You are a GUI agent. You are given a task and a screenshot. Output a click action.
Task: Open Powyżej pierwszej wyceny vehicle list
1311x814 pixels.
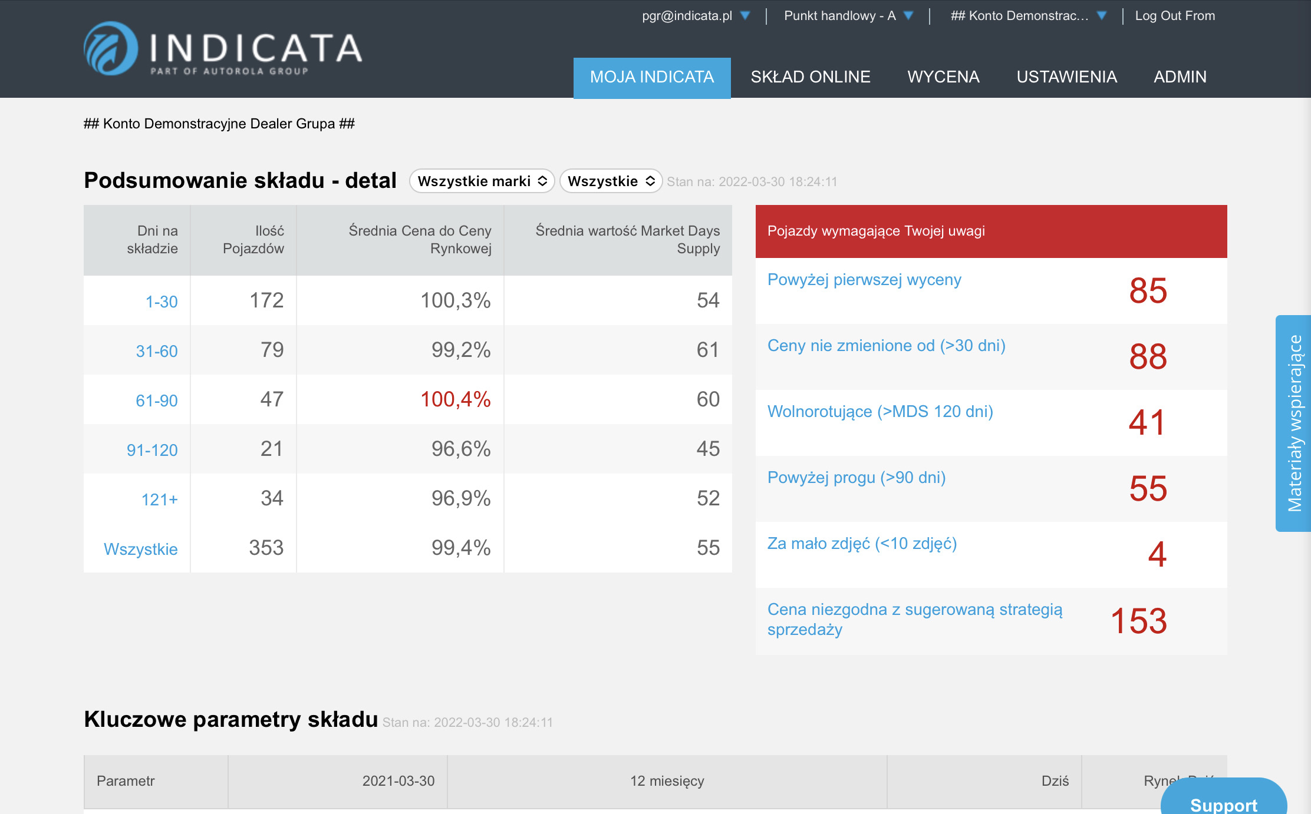[x=864, y=280]
